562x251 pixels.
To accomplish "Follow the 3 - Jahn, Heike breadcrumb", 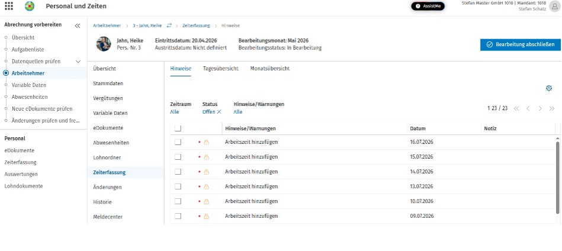I will coord(147,25).
